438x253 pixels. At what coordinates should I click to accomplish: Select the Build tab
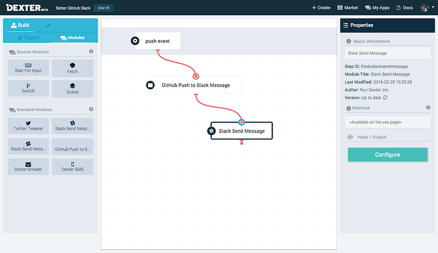coord(20,25)
